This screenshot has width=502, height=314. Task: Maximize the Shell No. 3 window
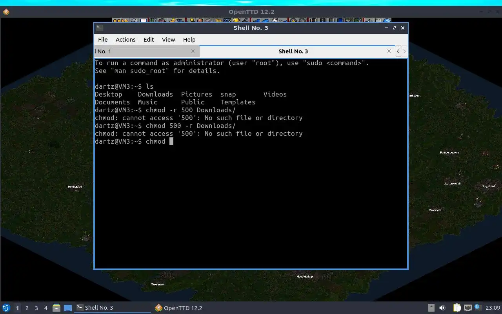pos(395,28)
